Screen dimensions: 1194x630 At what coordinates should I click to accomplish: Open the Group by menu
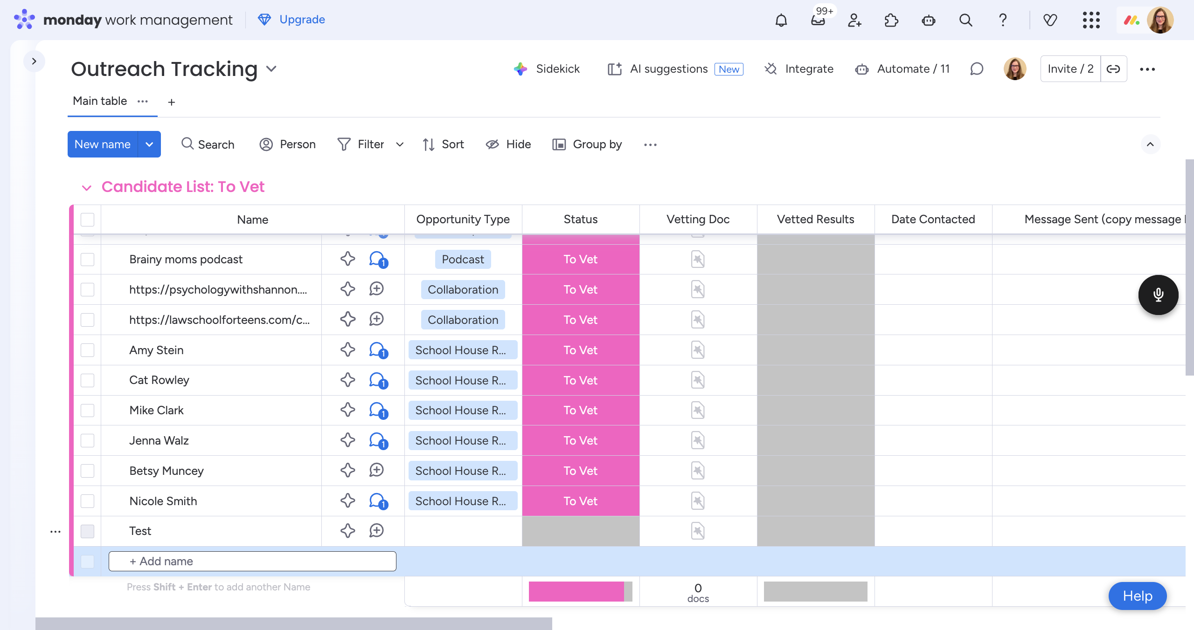[587, 144]
